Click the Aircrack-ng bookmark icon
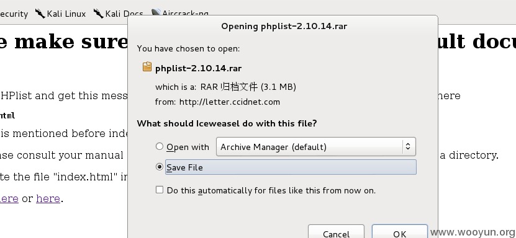 click(156, 13)
